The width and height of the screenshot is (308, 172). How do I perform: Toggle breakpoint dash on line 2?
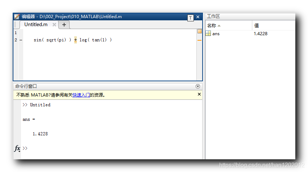click(x=21, y=40)
